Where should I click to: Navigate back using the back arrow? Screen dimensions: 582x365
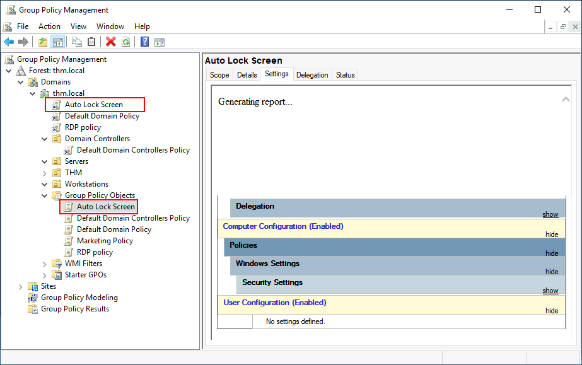click(x=8, y=42)
